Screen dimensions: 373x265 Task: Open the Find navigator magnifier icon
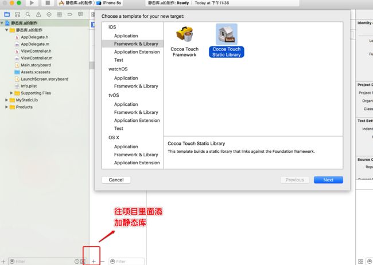pos(28,14)
